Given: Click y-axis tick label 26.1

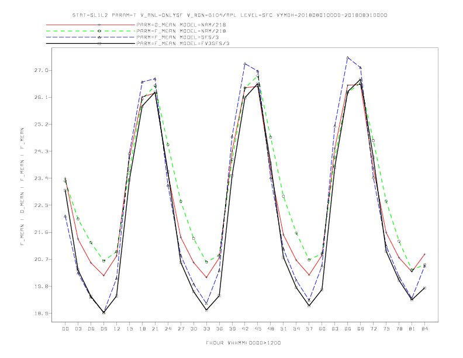Looking at the screenshot, I should click(41, 97).
